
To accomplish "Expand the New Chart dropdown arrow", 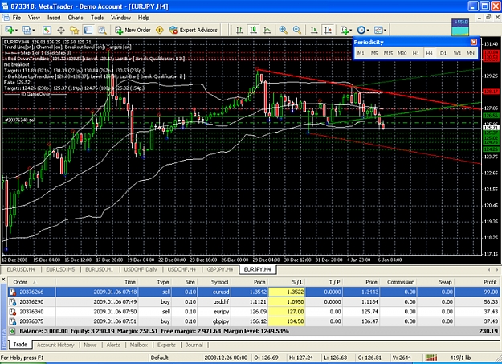I will click(16, 31).
